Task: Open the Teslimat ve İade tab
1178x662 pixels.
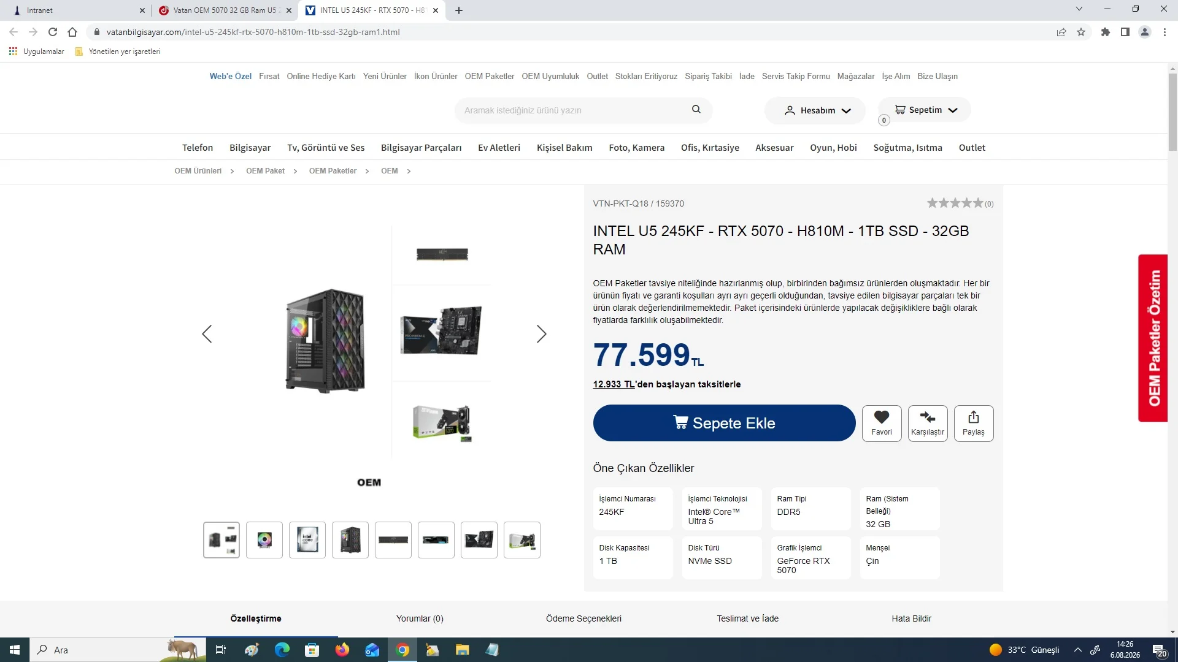Action: point(747,618)
